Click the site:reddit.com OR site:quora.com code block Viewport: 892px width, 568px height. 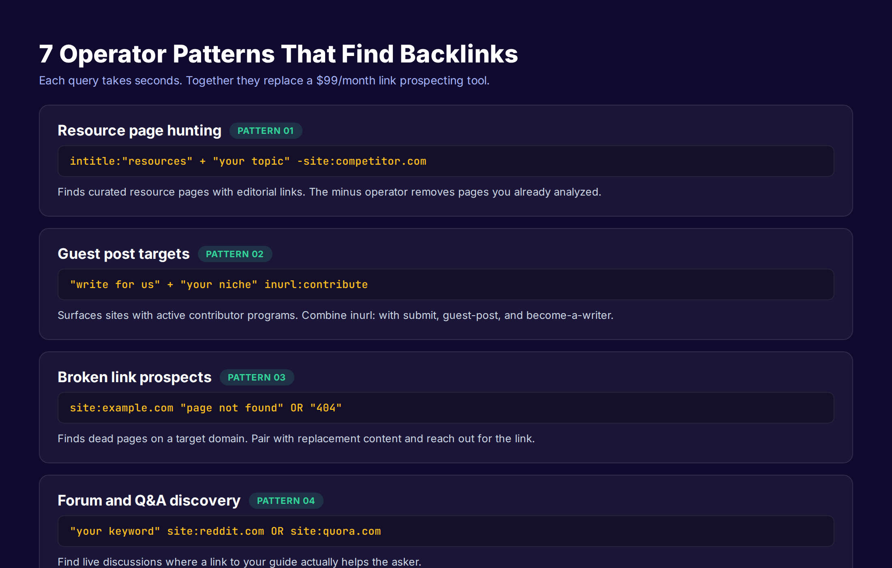click(x=446, y=531)
